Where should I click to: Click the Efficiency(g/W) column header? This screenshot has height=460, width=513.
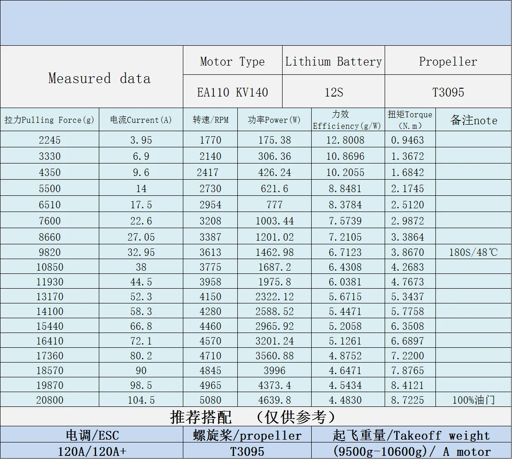[x=348, y=120]
